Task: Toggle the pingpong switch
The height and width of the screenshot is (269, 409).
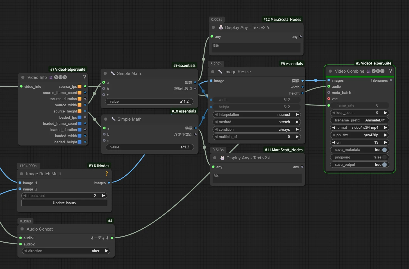Action: coord(384,157)
